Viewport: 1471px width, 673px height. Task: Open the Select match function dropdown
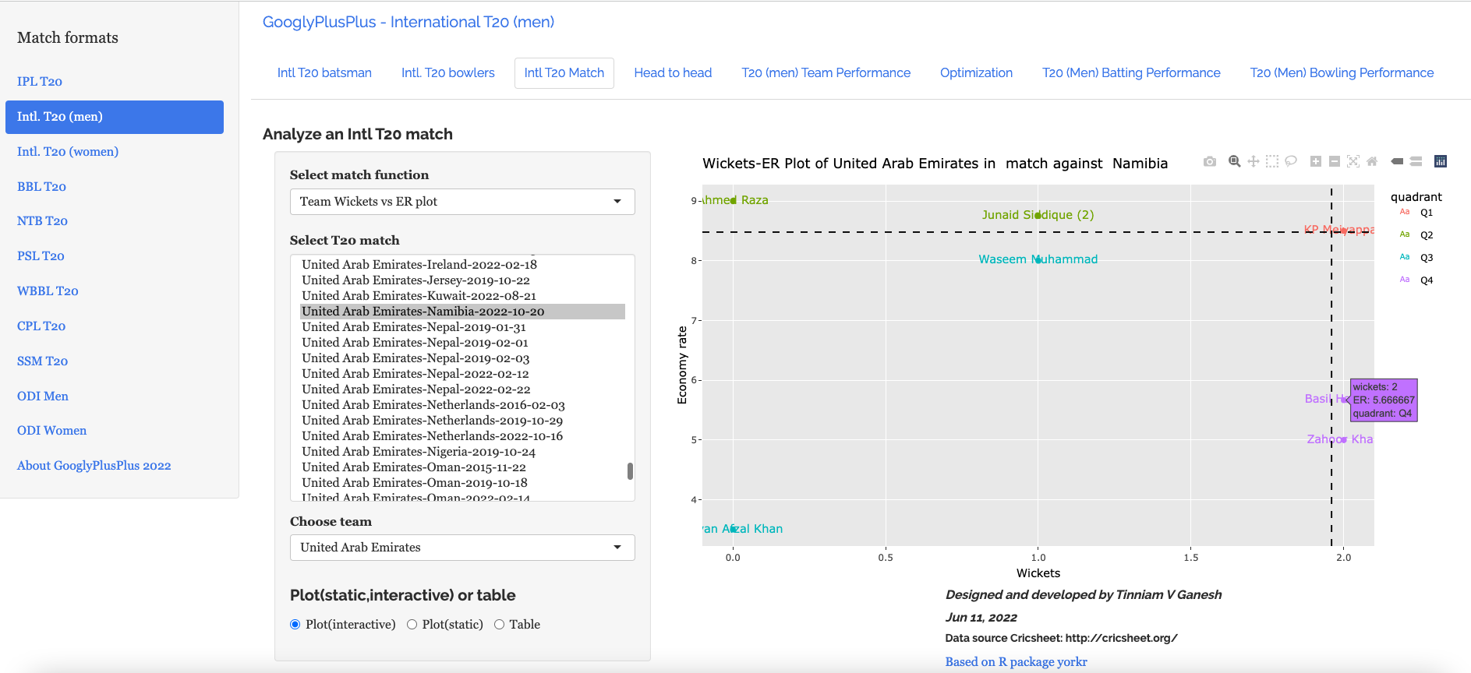pos(461,202)
